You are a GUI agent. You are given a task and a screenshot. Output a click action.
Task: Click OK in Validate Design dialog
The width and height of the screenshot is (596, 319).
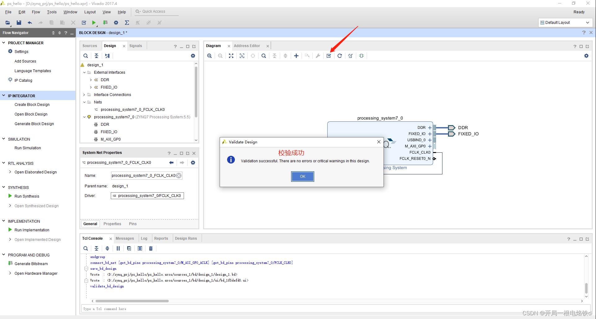(302, 177)
